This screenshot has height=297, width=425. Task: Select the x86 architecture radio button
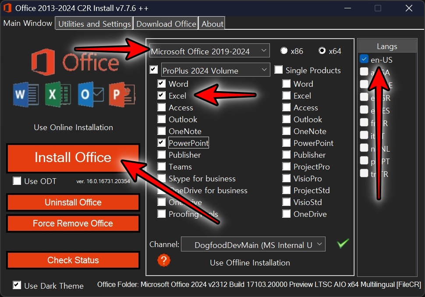[284, 51]
